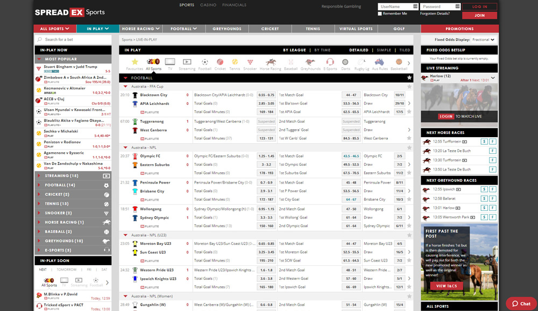Open the Promotions tab
The image size is (538, 311).
[460, 29]
